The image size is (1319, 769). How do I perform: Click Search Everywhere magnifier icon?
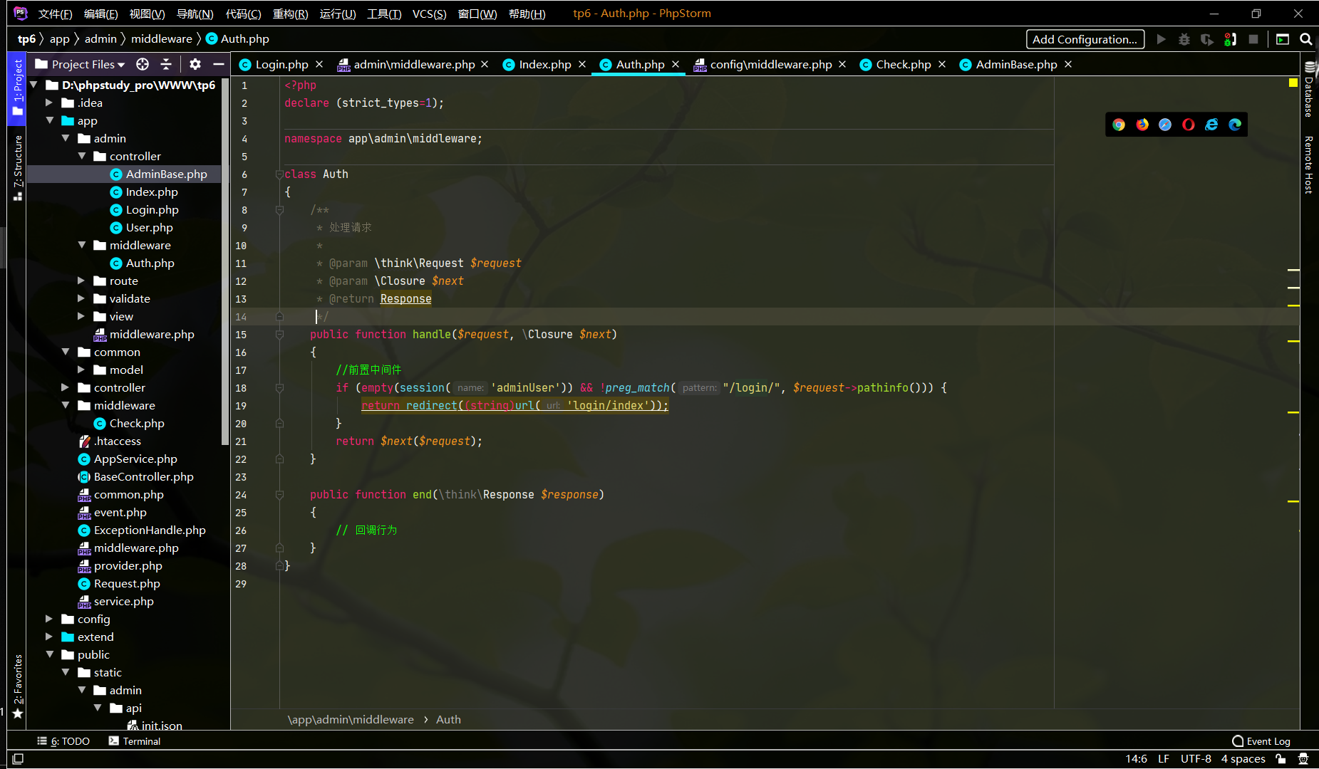(x=1305, y=39)
